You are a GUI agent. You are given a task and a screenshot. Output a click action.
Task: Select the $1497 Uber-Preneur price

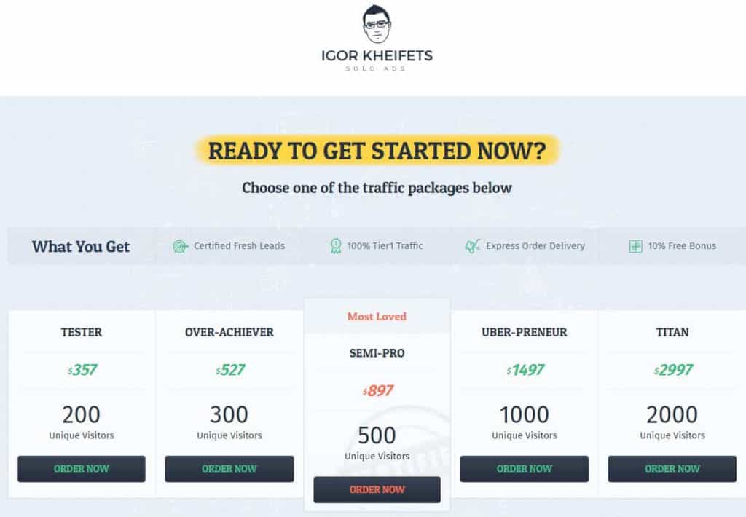click(x=525, y=370)
